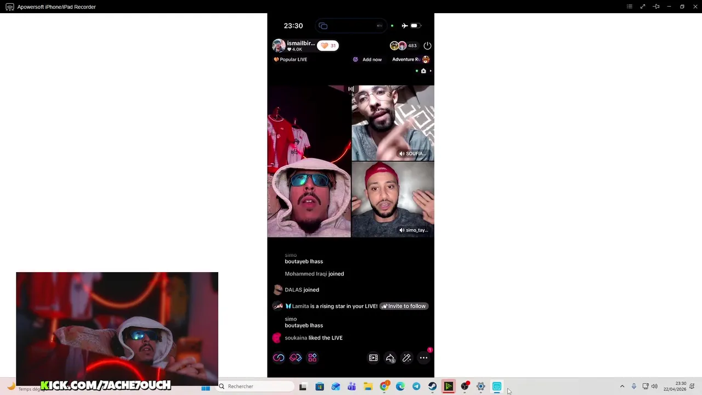Screen dimensions: 702x395
Task: Open Steam from the taskbar
Action: pyautogui.click(x=432, y=387)
